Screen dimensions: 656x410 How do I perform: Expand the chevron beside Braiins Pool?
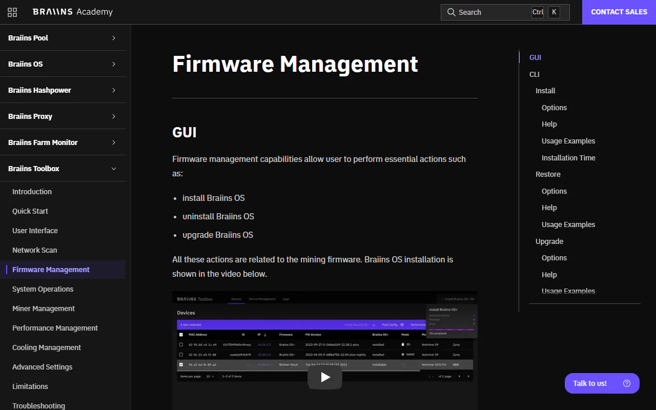coord(114,38)
